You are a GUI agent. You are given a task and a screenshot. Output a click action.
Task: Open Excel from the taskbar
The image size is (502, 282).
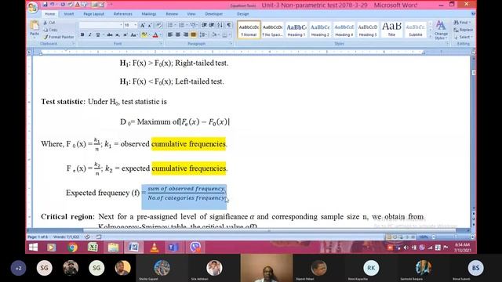(x=93, y=248)
